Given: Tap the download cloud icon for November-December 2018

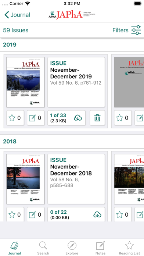Looking at the screenshot, I should tap(97, 214).
